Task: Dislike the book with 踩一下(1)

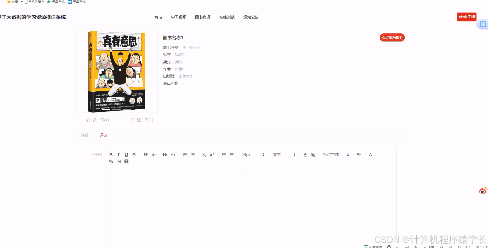Action: 142,120
